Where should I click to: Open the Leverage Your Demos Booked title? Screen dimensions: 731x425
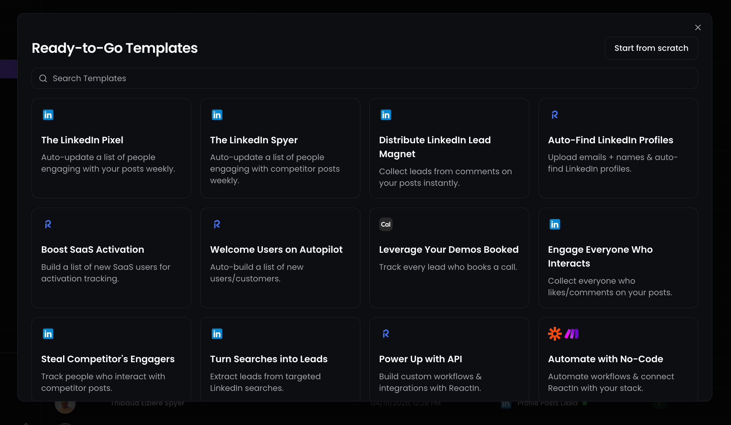pyautogui.click(x=449, y=250)
